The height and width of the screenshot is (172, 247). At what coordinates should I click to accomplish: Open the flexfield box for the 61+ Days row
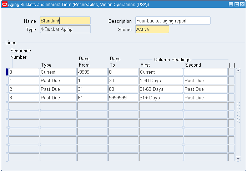click(231, 98)
